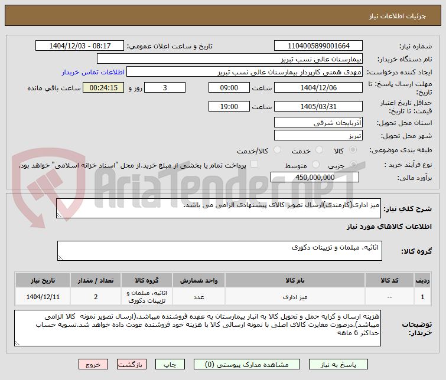Toggle the اسناد خزانه اسلامی payment checkbox
Image resolution: width=446 pixels, height=380 pixels.
(x=254, y=164)
